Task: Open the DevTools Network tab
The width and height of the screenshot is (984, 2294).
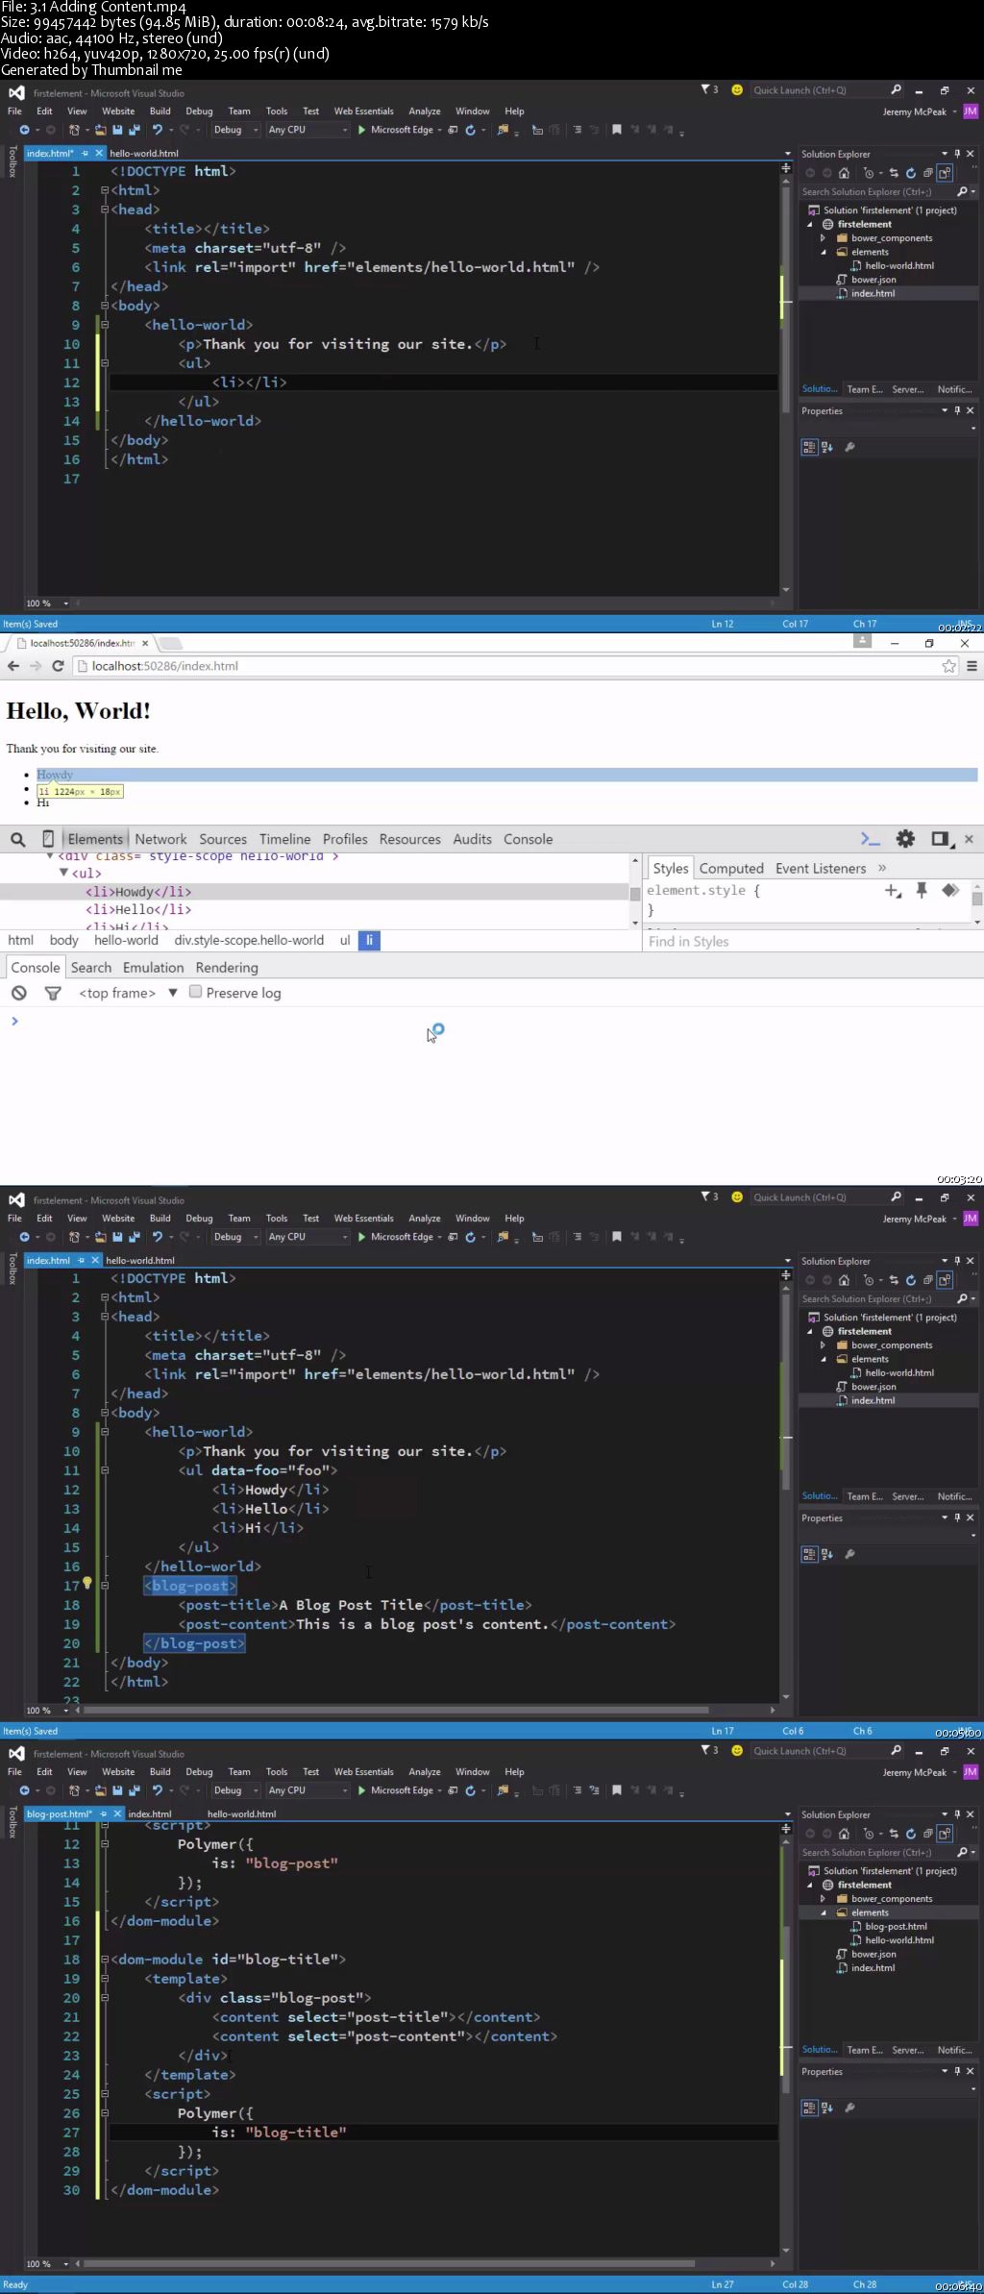Action: [x=160, y=839]
